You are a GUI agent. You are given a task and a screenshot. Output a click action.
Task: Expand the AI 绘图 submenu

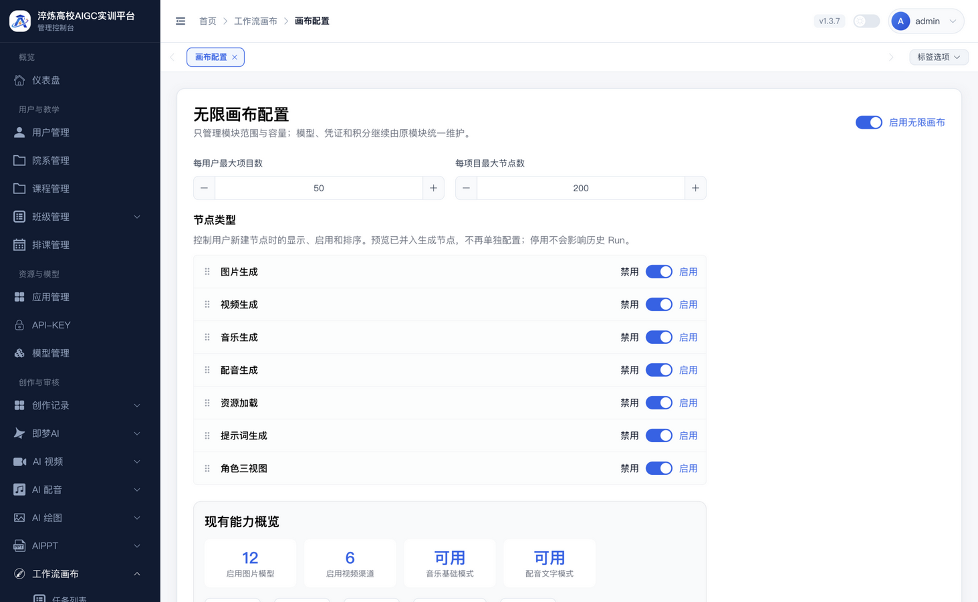point(137,518)
